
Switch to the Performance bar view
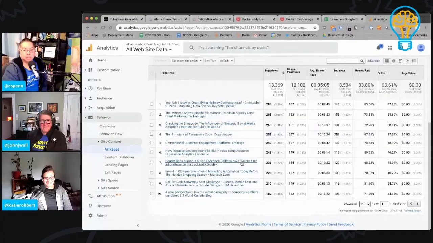400,61
